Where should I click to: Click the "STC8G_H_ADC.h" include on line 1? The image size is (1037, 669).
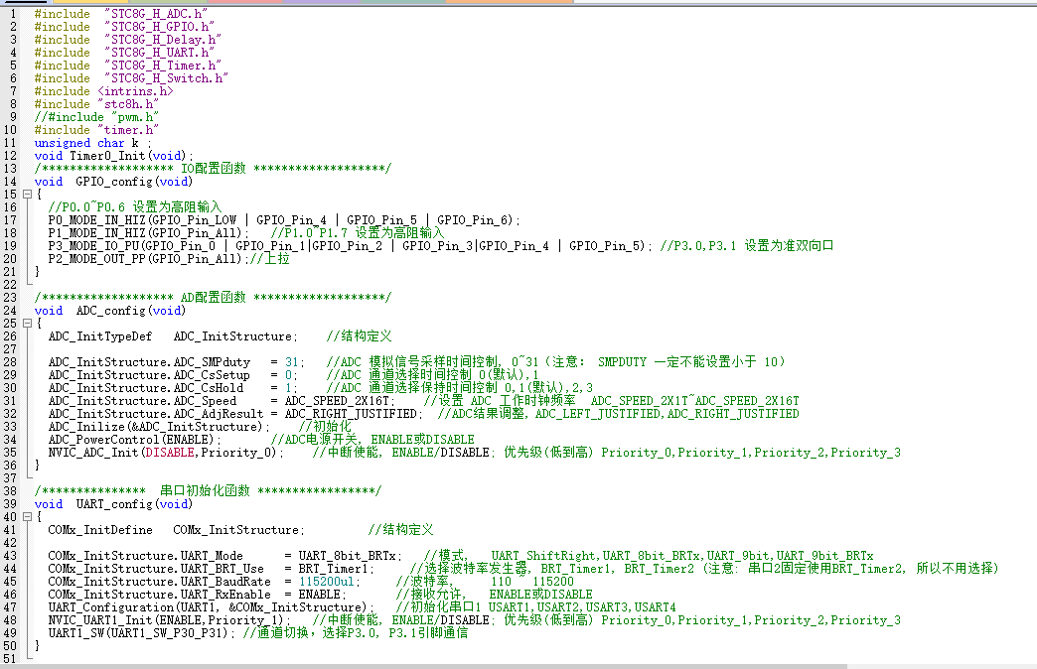tap(155, 14)
